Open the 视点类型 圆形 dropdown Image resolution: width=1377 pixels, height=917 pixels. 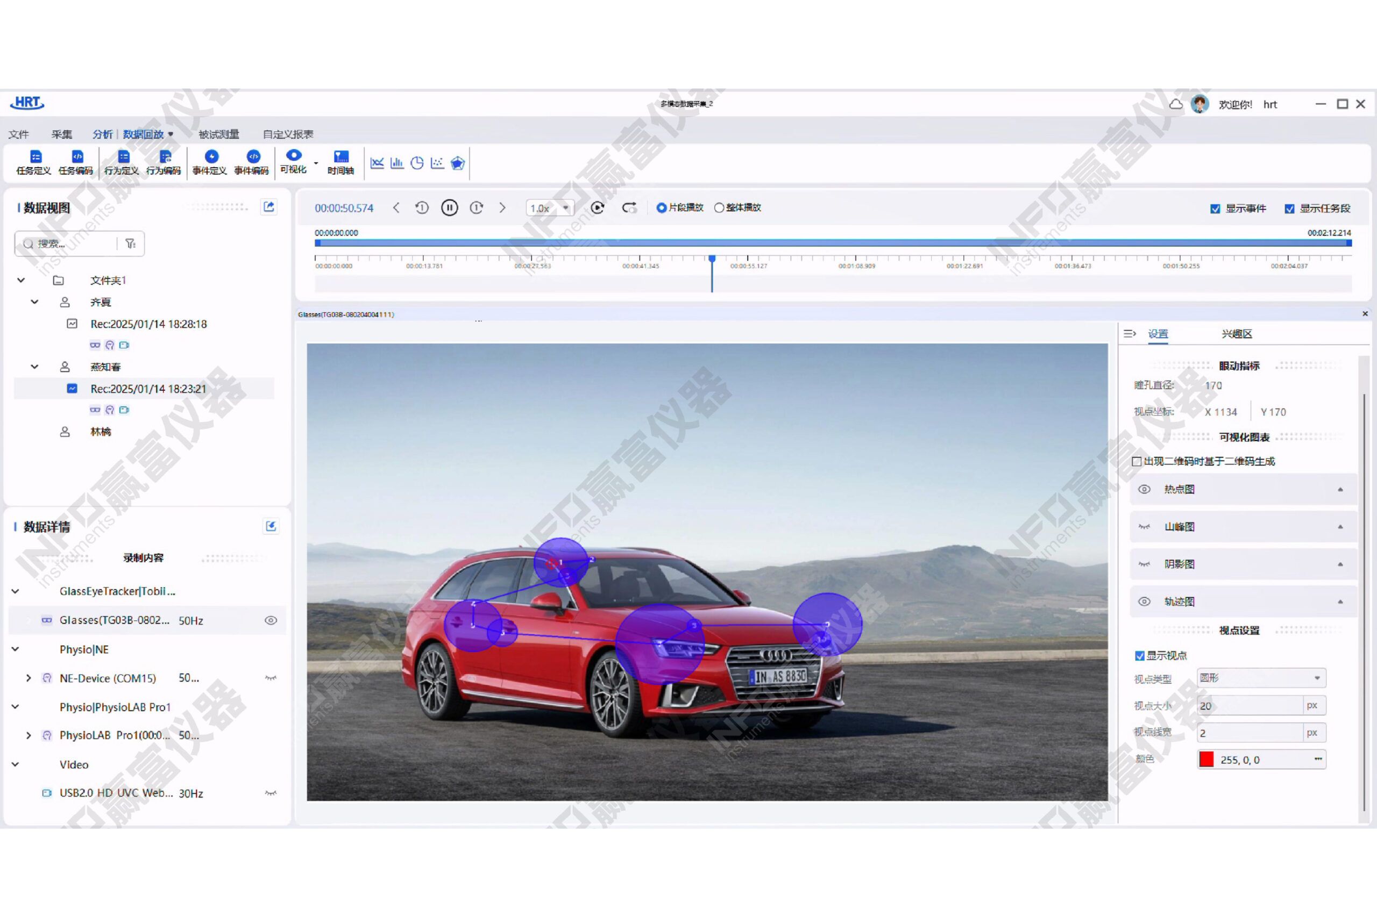[1260, 678]
